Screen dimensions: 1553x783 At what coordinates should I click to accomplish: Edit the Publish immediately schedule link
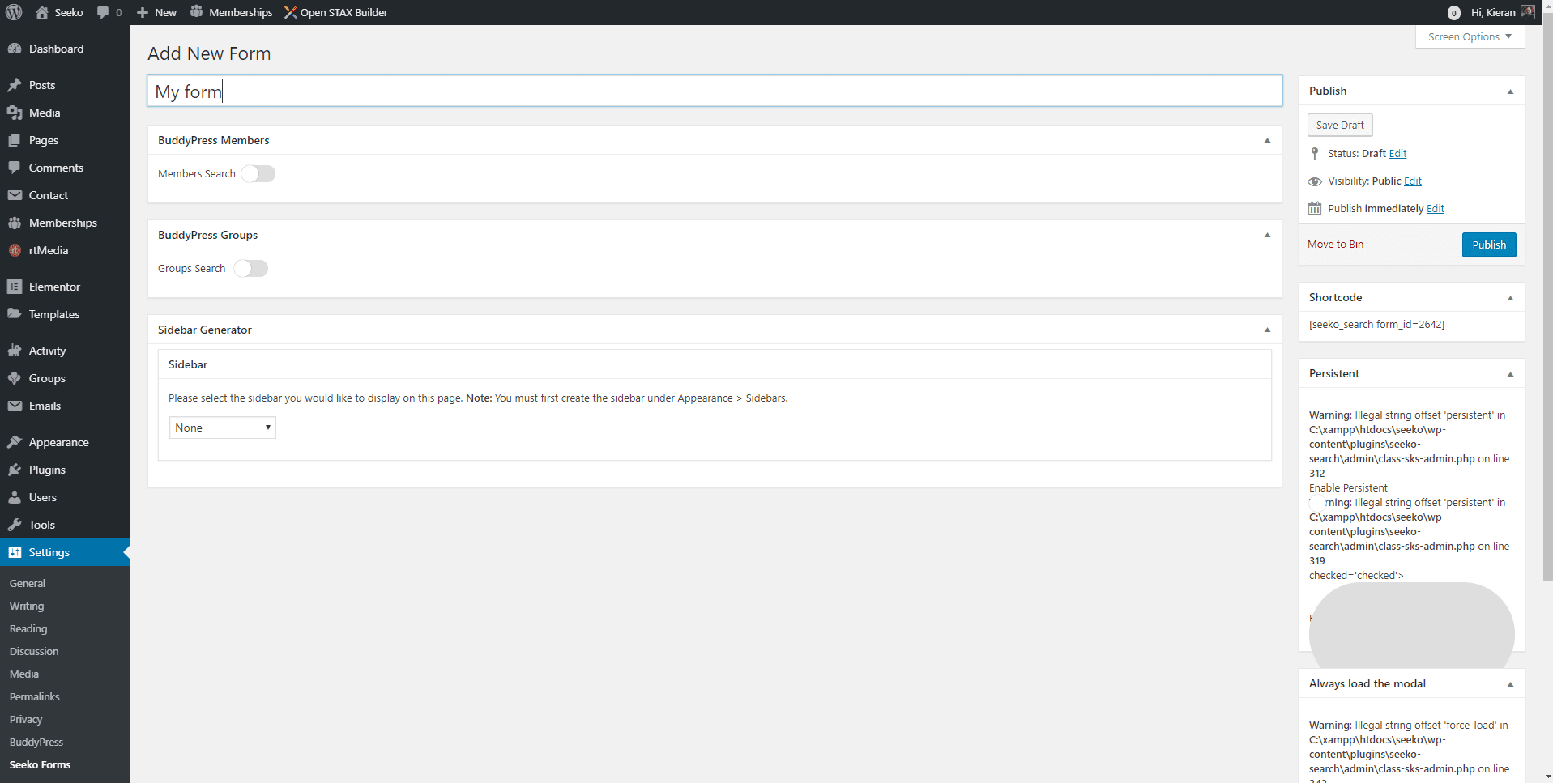click(x=1436, y=208)
